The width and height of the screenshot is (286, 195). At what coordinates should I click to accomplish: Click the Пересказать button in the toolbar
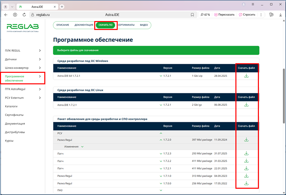(x=224, y=15)
